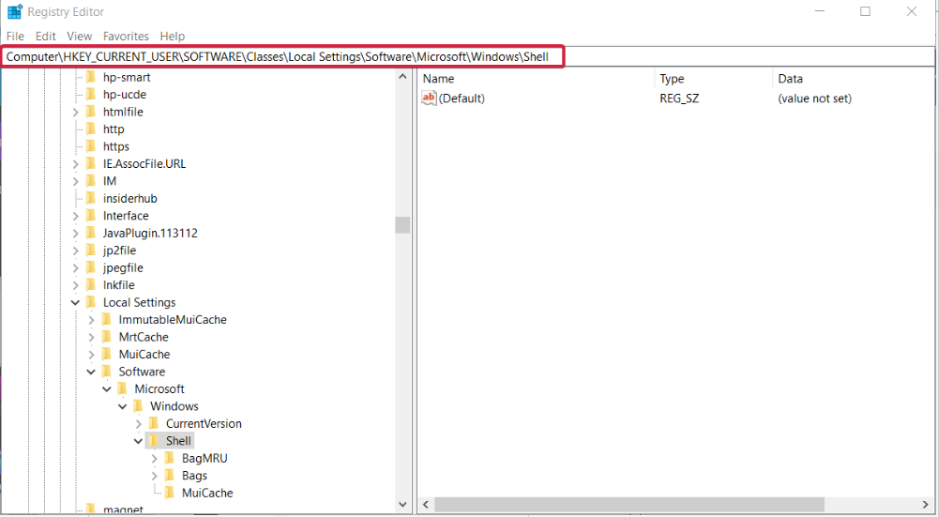939x517 pixels.
Task: Click the tree pane vertical scrollbar thumb
Action: (402, 224)
